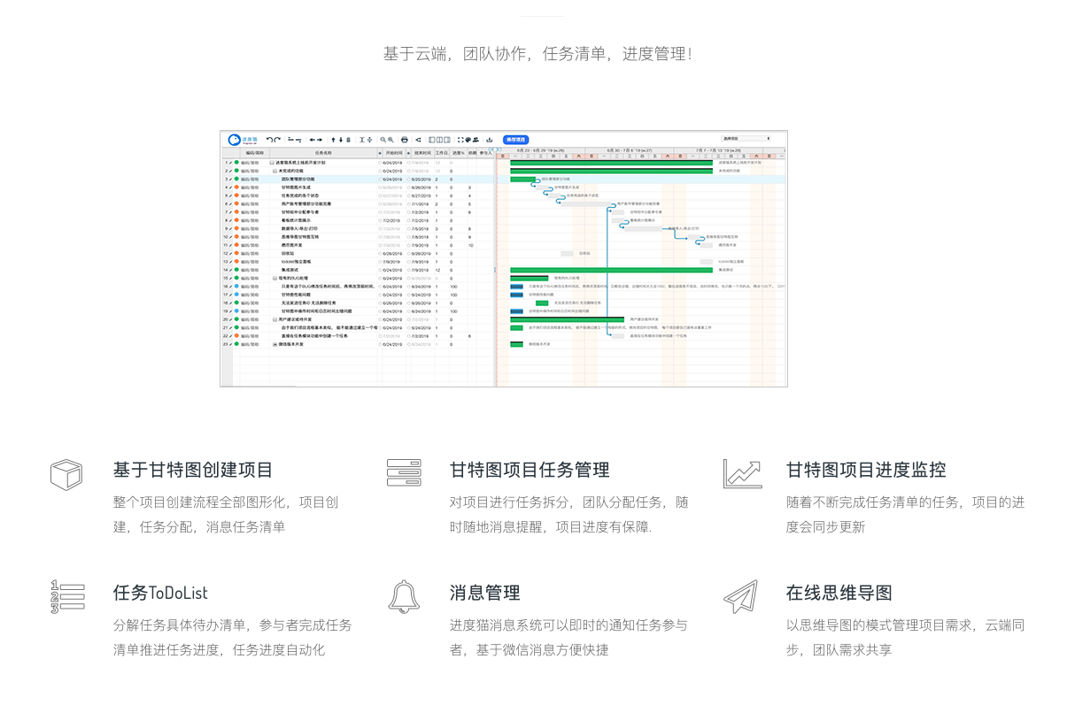
Task: Click the green bar for 集成测试
Action: [612, 270]
